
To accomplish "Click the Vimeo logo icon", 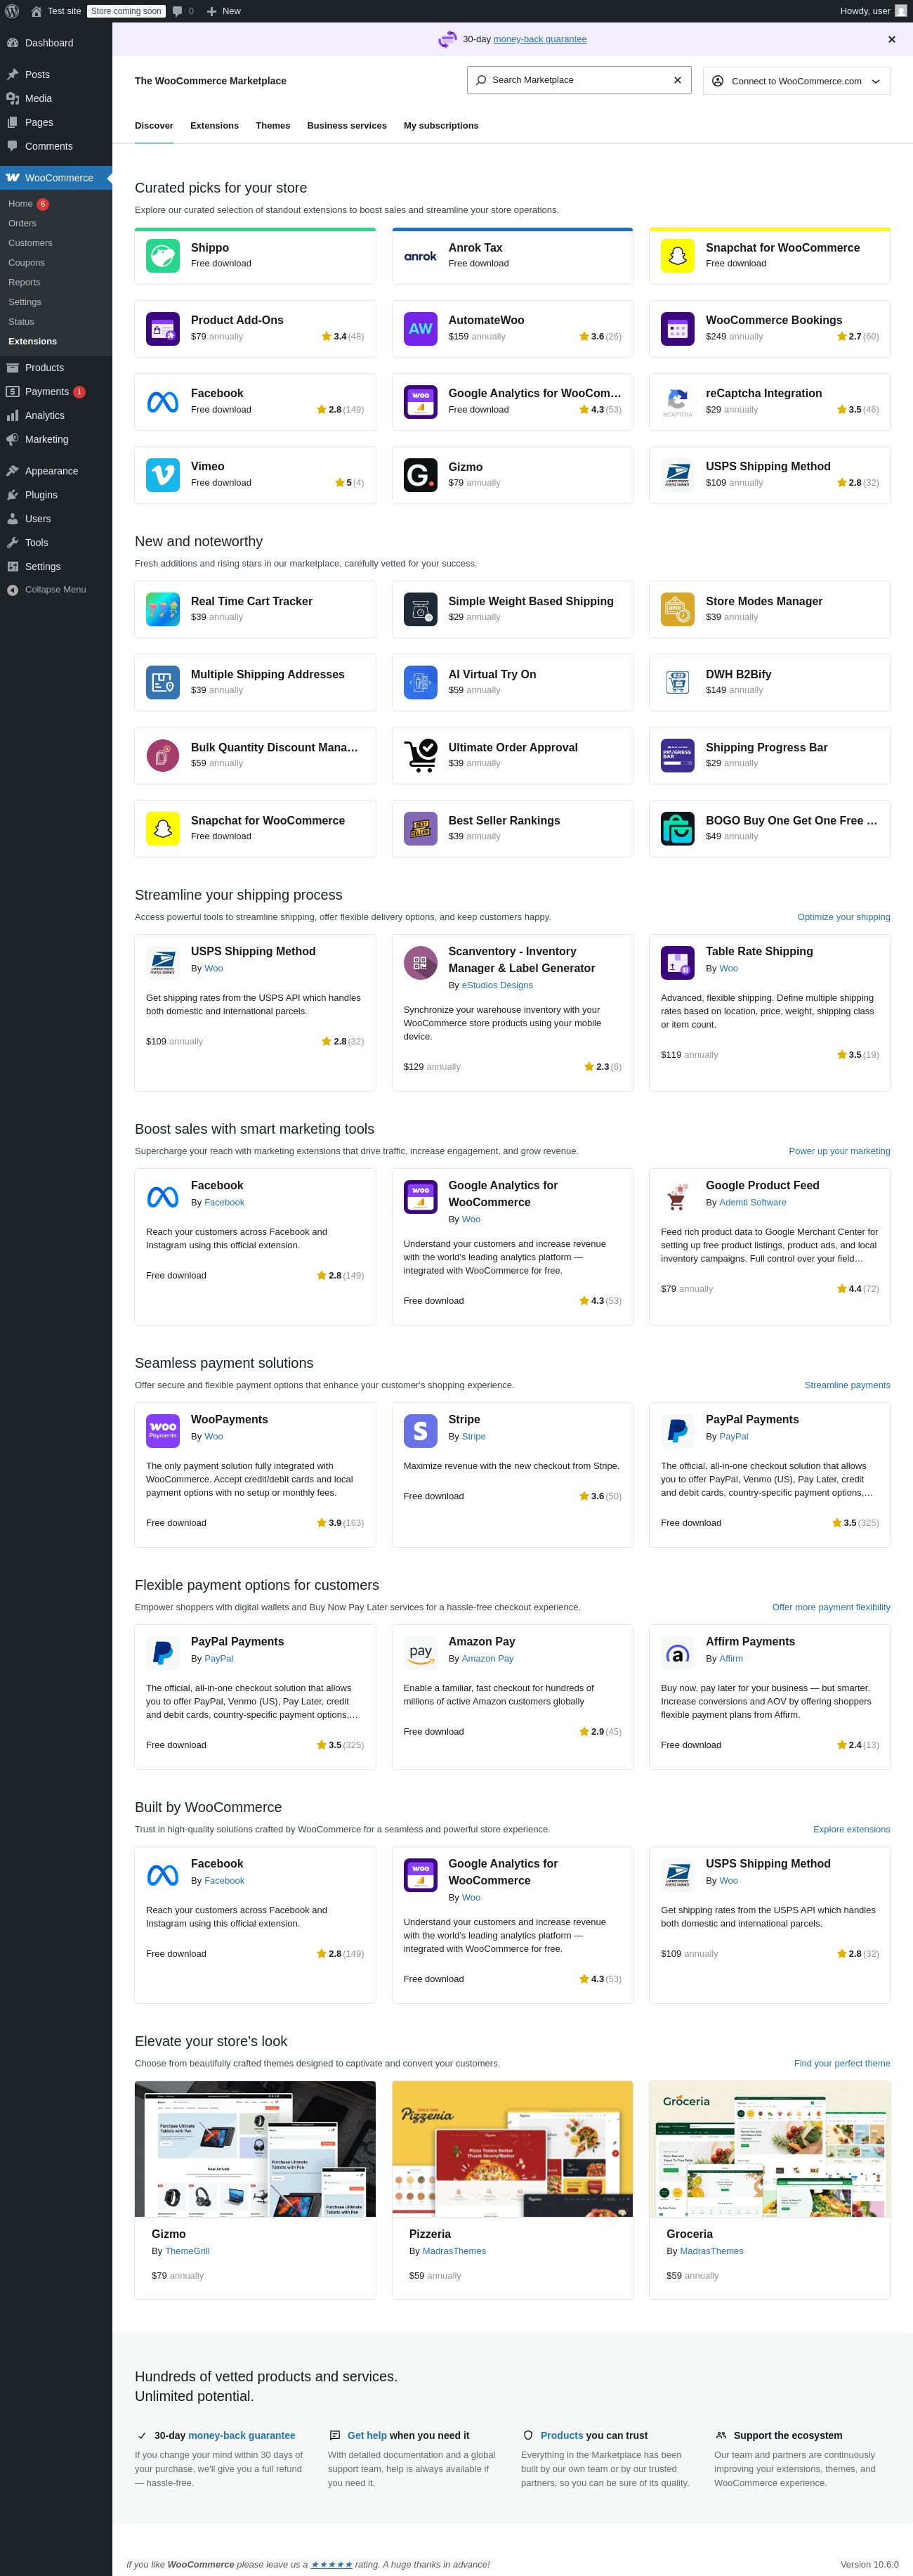I will [x=163, y=475].
